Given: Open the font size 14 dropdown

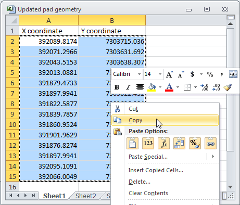Looking at the screenshot, I should tap(160, 74).
